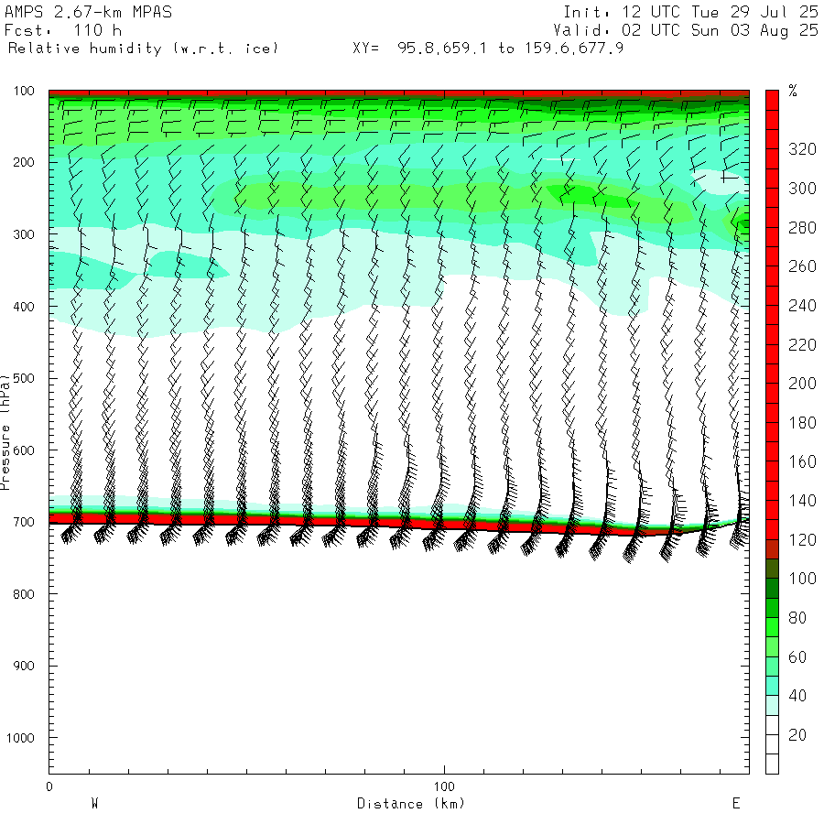The width and height of the screenshot is (824, 824).
Task: Click the 'Relative humidity (w.r.t. ice)' label
Action: point(143,49)
